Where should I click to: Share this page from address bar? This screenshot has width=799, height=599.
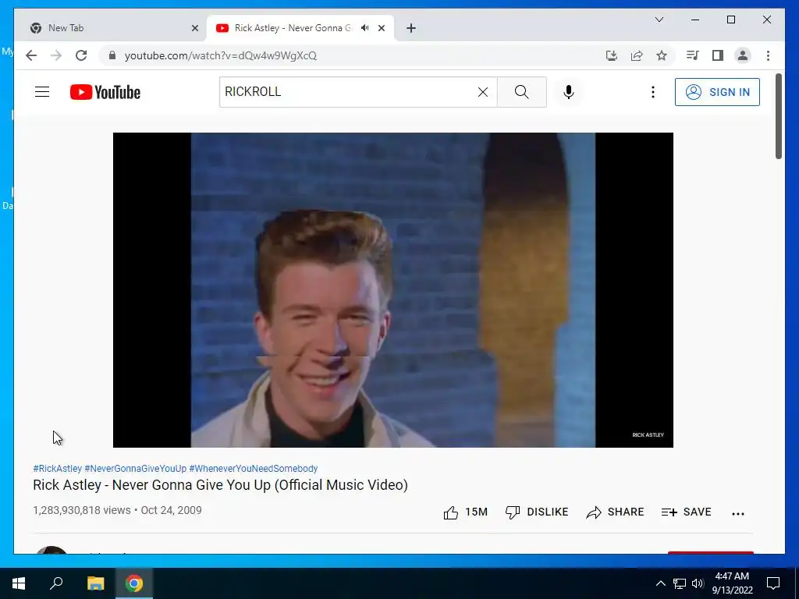pos(637,55)
